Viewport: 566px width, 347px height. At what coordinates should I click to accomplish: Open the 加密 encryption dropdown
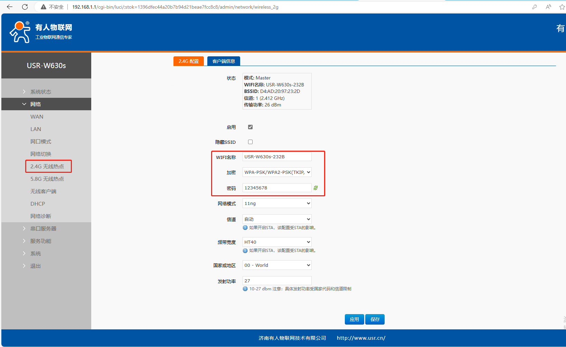(x=277, y=172)
